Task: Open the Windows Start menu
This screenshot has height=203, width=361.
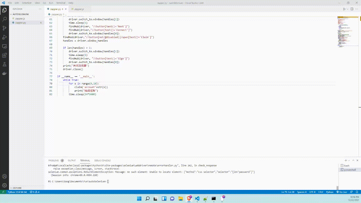Action: [x=139, y=199]
